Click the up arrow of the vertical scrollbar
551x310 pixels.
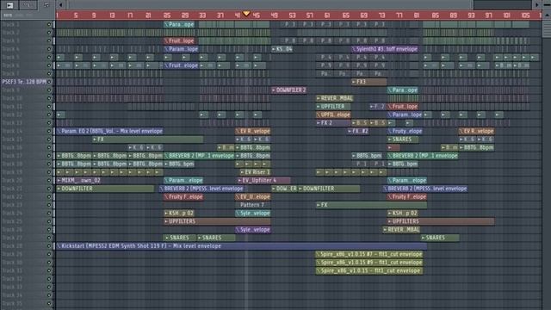pos(547,15)
